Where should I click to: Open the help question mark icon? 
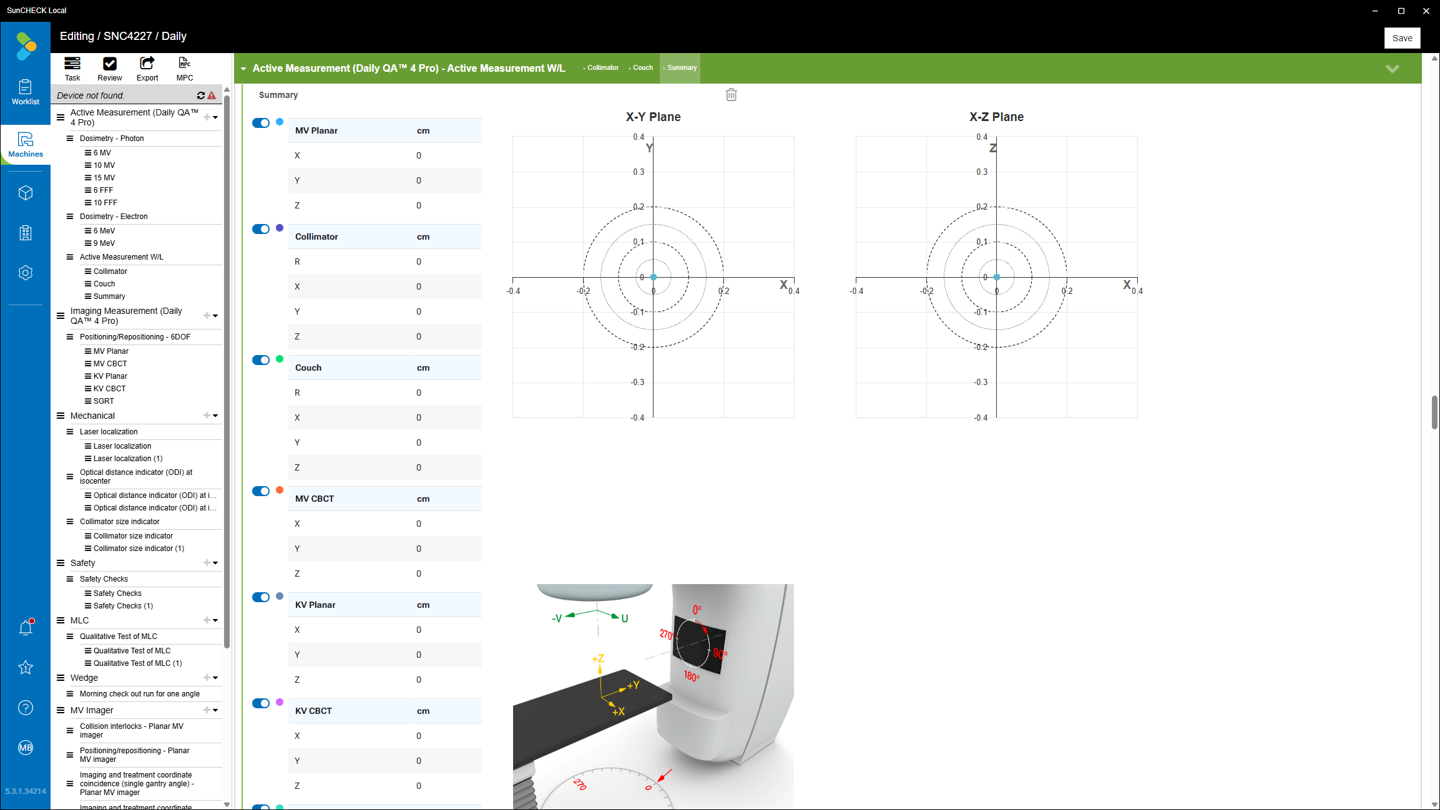point(26,708)
